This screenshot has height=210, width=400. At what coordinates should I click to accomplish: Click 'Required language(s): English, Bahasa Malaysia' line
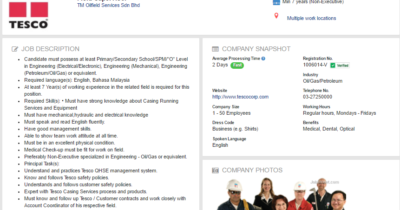(x=77, y=80)
